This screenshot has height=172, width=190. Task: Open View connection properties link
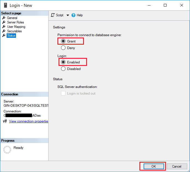[x=29, y=121]
